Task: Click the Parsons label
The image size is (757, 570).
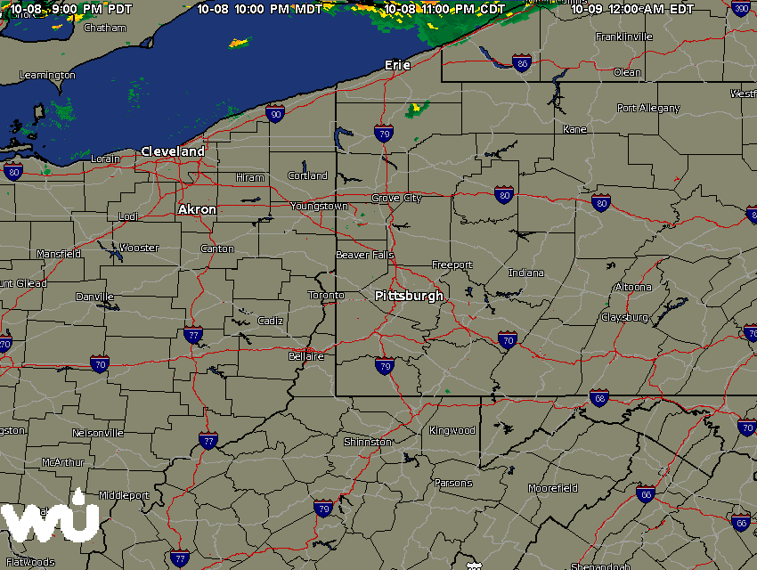Action: click(x=453, y=483)
